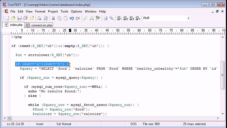
Task: Open the Tools menu
Action: tap(64, 11)
